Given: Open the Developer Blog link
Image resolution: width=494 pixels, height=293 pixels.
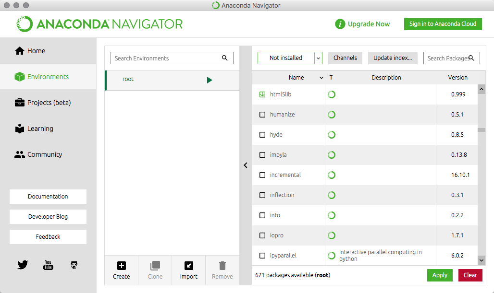Looking at the screenshot, I should [x=48, y=217].
